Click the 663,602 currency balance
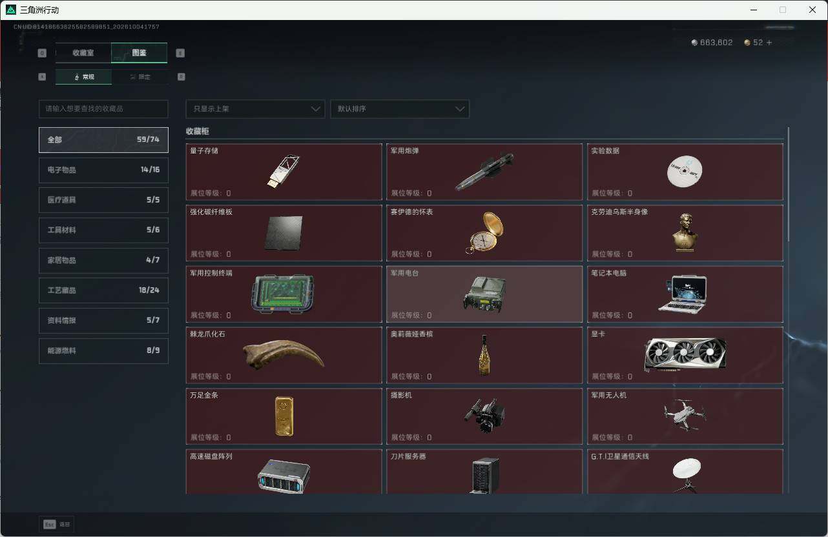Viewport: 828px width, 537px height. [x=716, y=43]
